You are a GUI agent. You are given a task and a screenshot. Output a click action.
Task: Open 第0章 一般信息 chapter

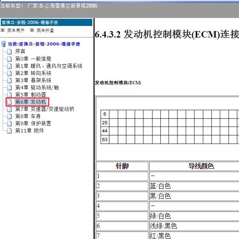pos(33,59)
